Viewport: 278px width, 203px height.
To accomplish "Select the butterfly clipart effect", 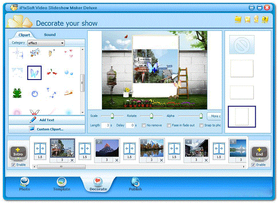I will [34, 73].
